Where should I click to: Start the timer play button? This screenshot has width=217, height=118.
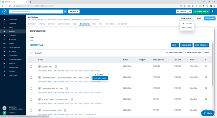[178, 12]
